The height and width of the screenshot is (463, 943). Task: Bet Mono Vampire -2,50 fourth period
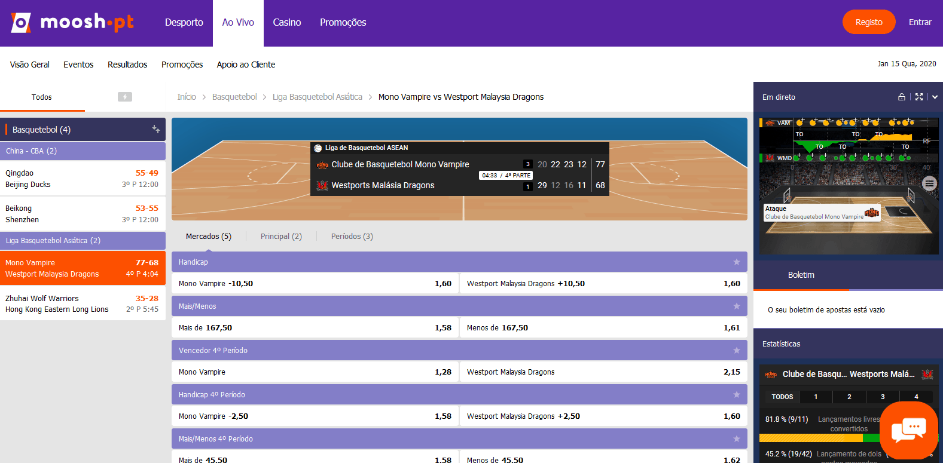point(315,416)
